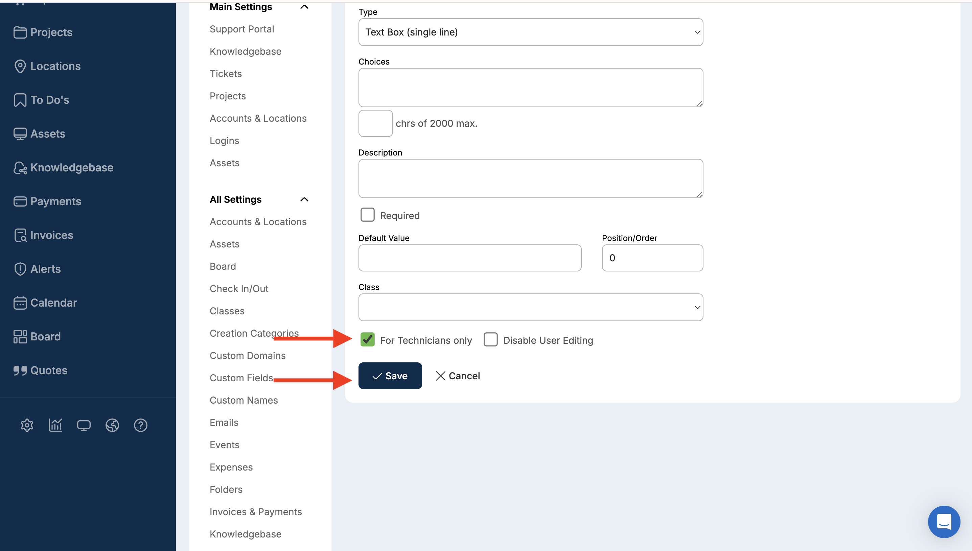The image size is (972, 551).
Task: Click the Invoices icon in sidebar
Action: tap(20, 235)
